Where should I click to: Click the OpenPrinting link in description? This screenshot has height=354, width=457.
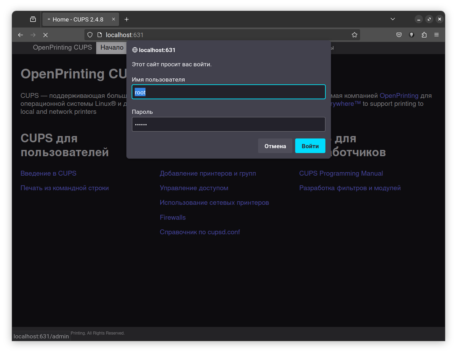coord(399,96)
